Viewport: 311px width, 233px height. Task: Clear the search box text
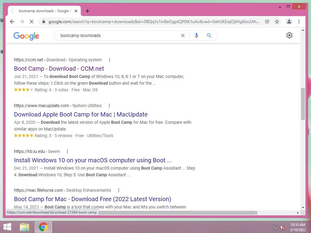[x=183, y=35]
